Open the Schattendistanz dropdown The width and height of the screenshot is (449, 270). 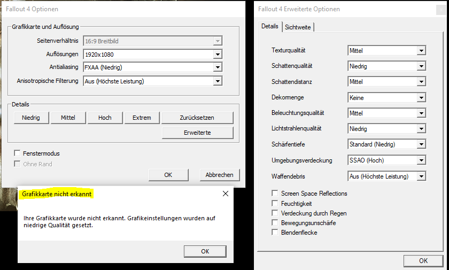386,82
